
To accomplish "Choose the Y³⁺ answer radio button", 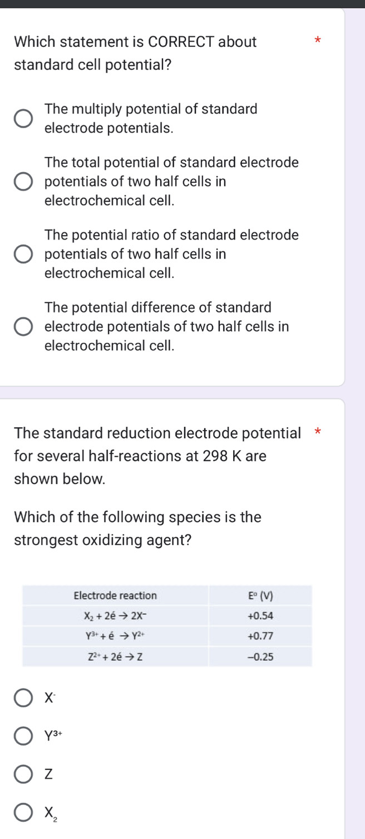I will [x=23, y=736].
